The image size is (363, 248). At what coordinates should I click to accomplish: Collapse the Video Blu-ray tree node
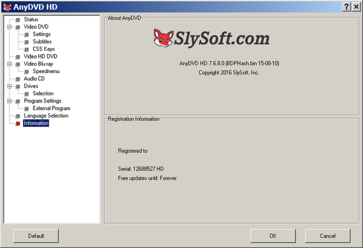(9, 64)
